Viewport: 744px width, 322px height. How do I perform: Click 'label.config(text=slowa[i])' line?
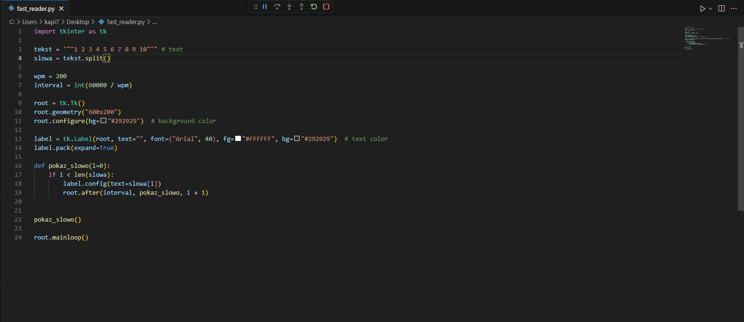click(x=112, y=183)
